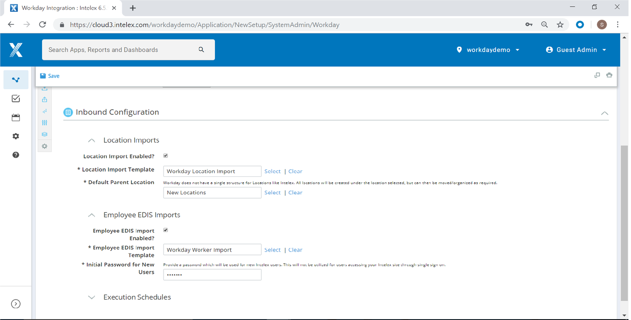Select the highlighted workflow sidebar icon
Screen dimensions: 631x320
pos(16,79)
